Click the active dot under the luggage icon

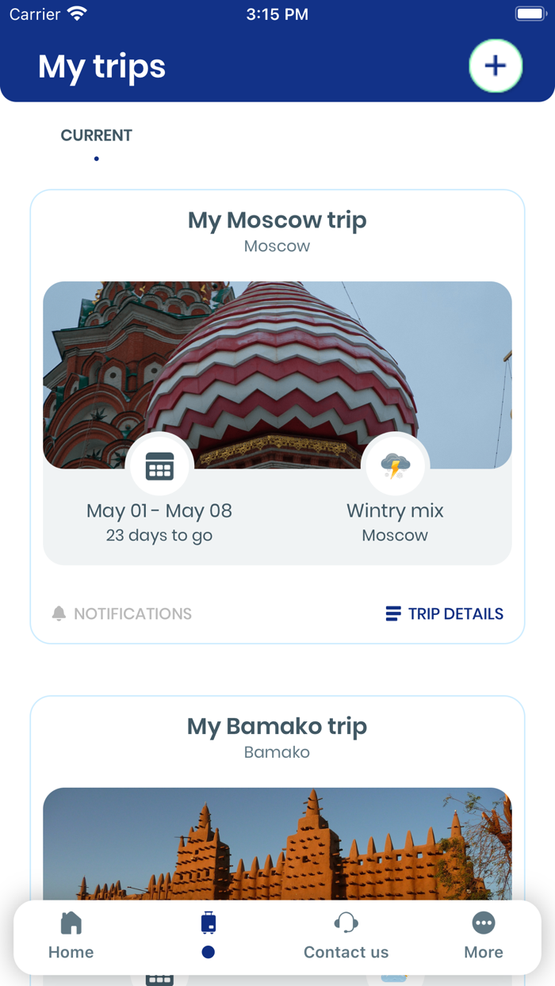pyautogui.click(x=208, y=952)
